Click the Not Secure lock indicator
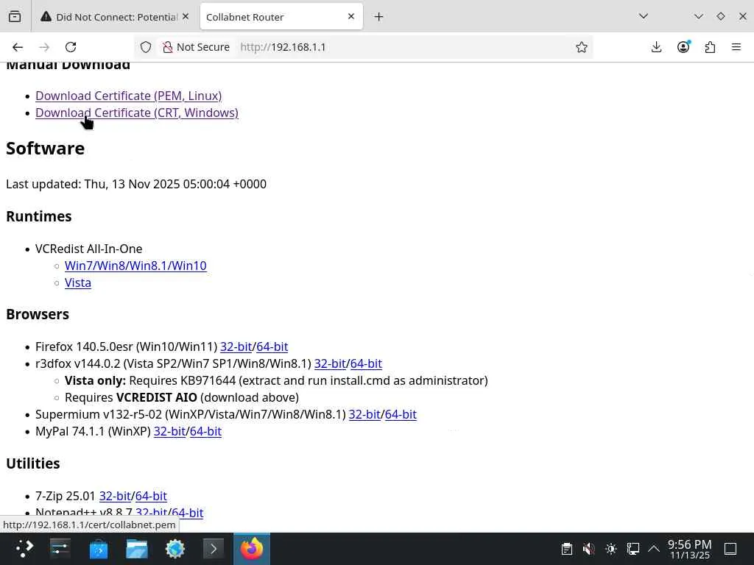The height and width of the screenshot is (565, 754). coord(196,47)
